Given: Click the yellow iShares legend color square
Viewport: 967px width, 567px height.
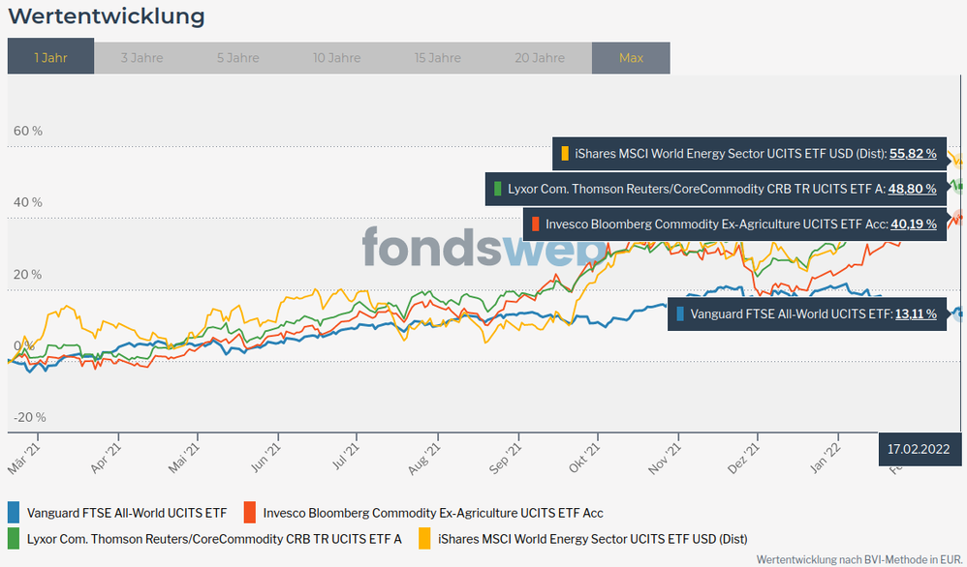Looking at the screenshot, I should [x=423, y=538].
